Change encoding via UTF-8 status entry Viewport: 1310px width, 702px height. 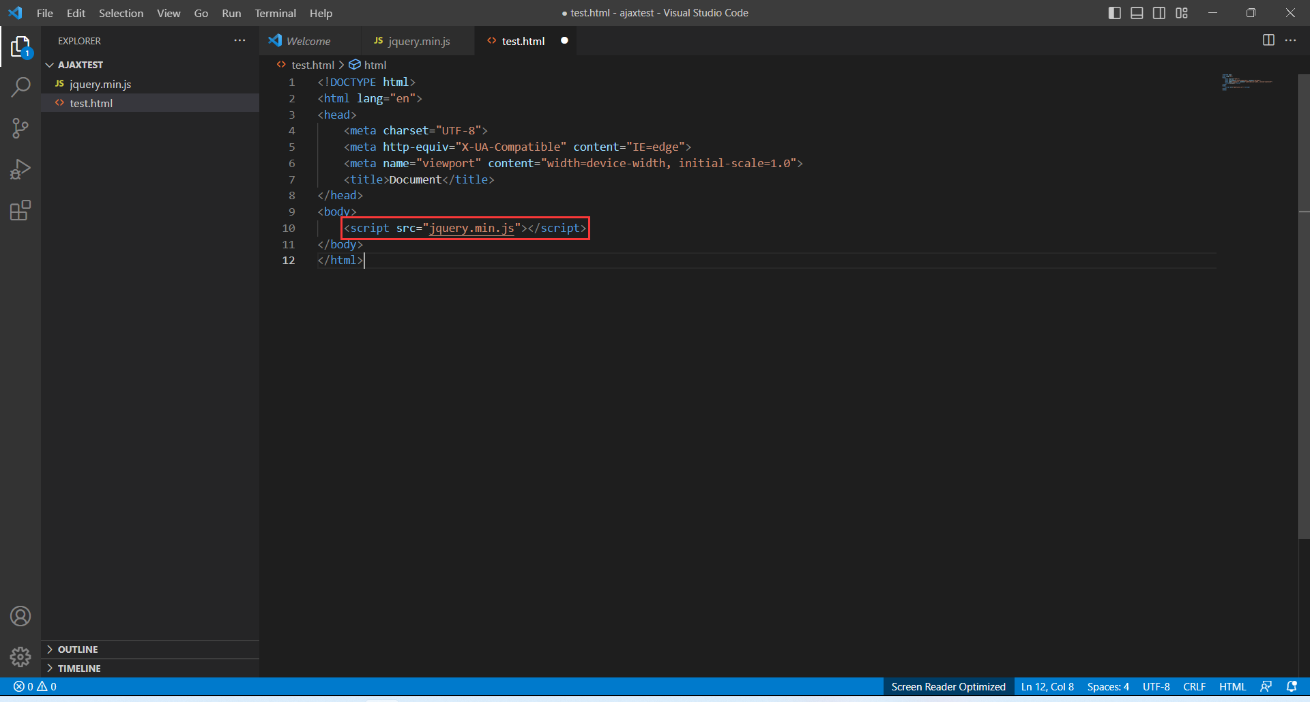pyautogui.click(x=1156, y=686)
